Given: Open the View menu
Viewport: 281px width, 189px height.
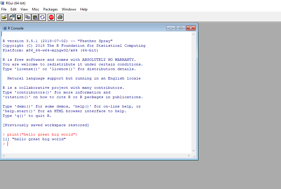Looking at the screenshot, I should pyautogui.click(x=24, y=9).
